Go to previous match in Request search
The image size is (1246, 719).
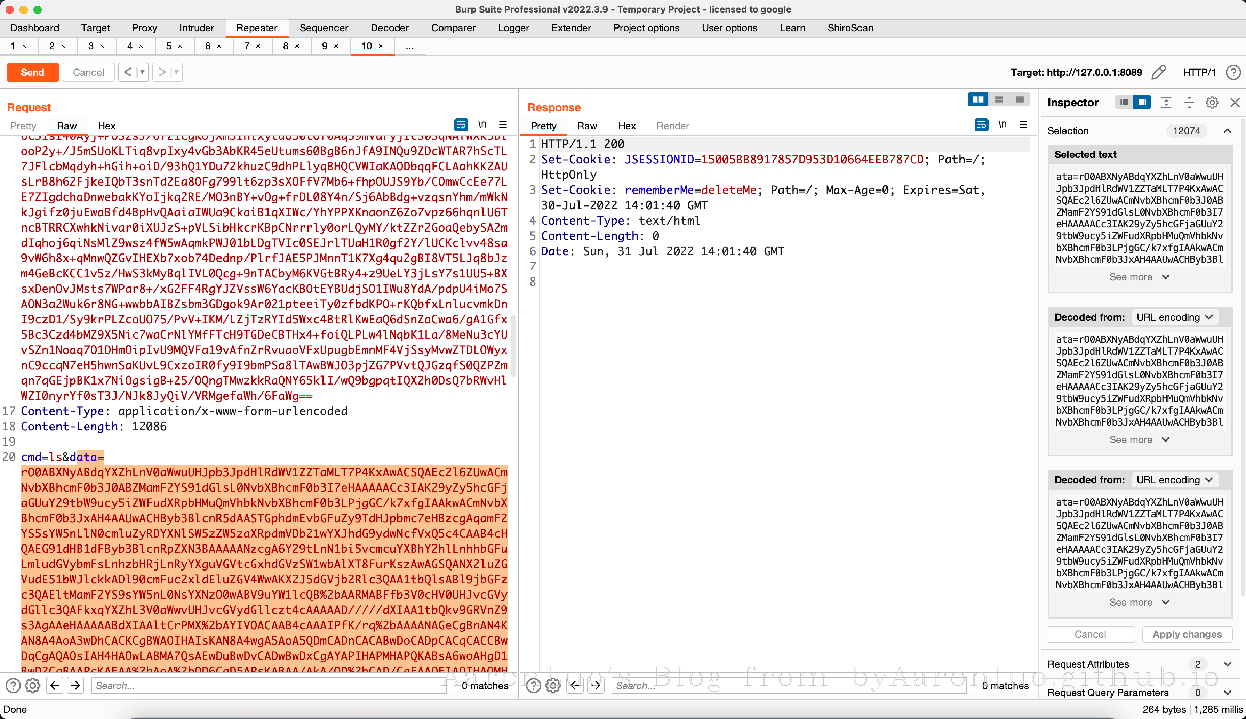pos(55,685)
